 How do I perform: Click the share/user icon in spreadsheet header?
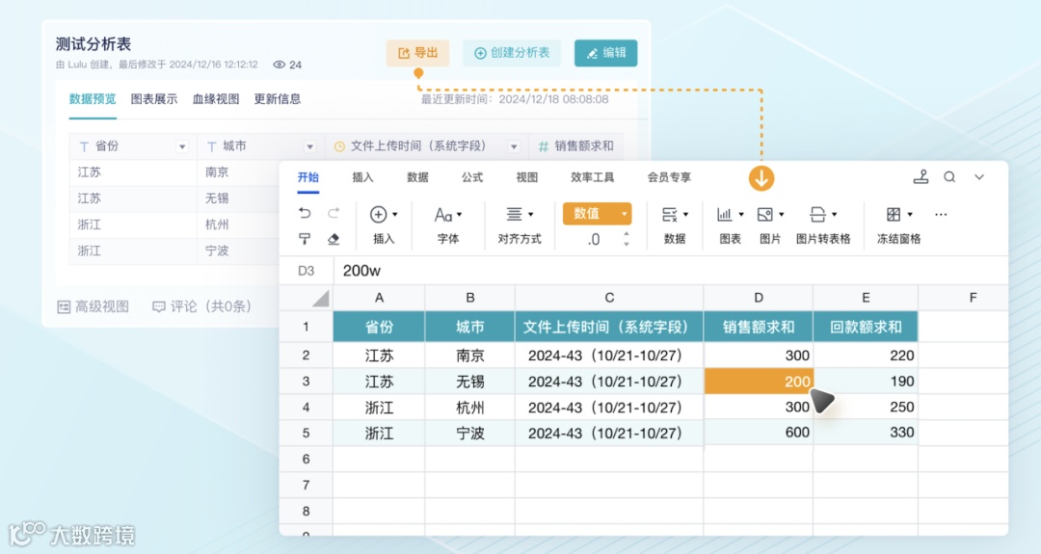[x=921, y=177]
